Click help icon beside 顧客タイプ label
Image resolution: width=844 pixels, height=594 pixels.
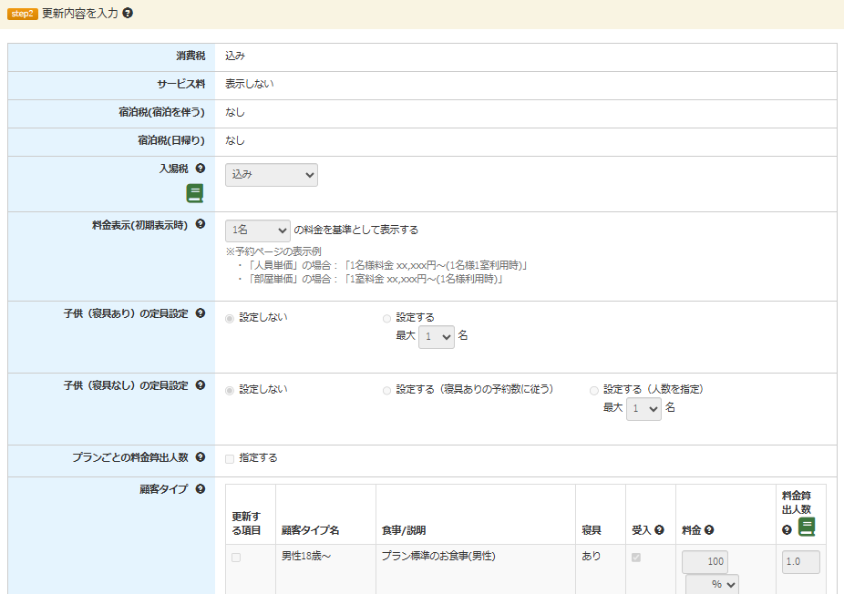click(x=201, y=489)
